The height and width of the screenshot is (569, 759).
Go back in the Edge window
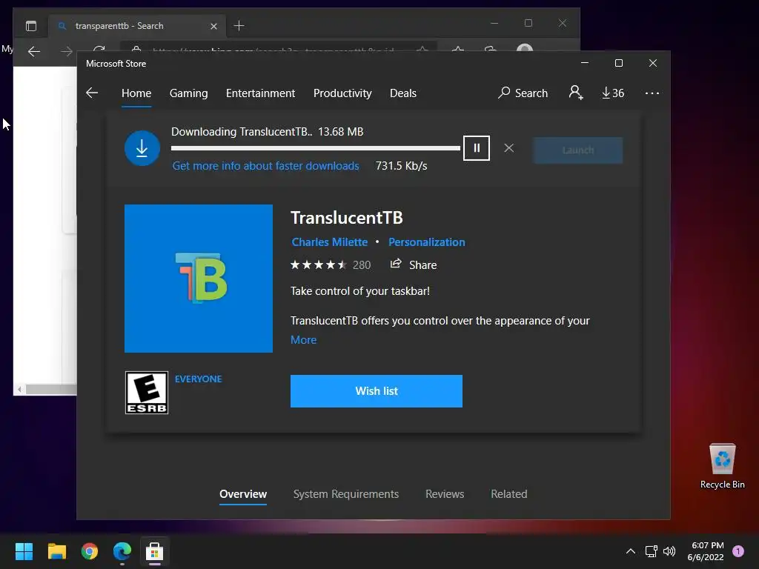(34, 51)
